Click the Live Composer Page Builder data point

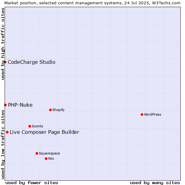pyautogui.click(x=7, y=132)
